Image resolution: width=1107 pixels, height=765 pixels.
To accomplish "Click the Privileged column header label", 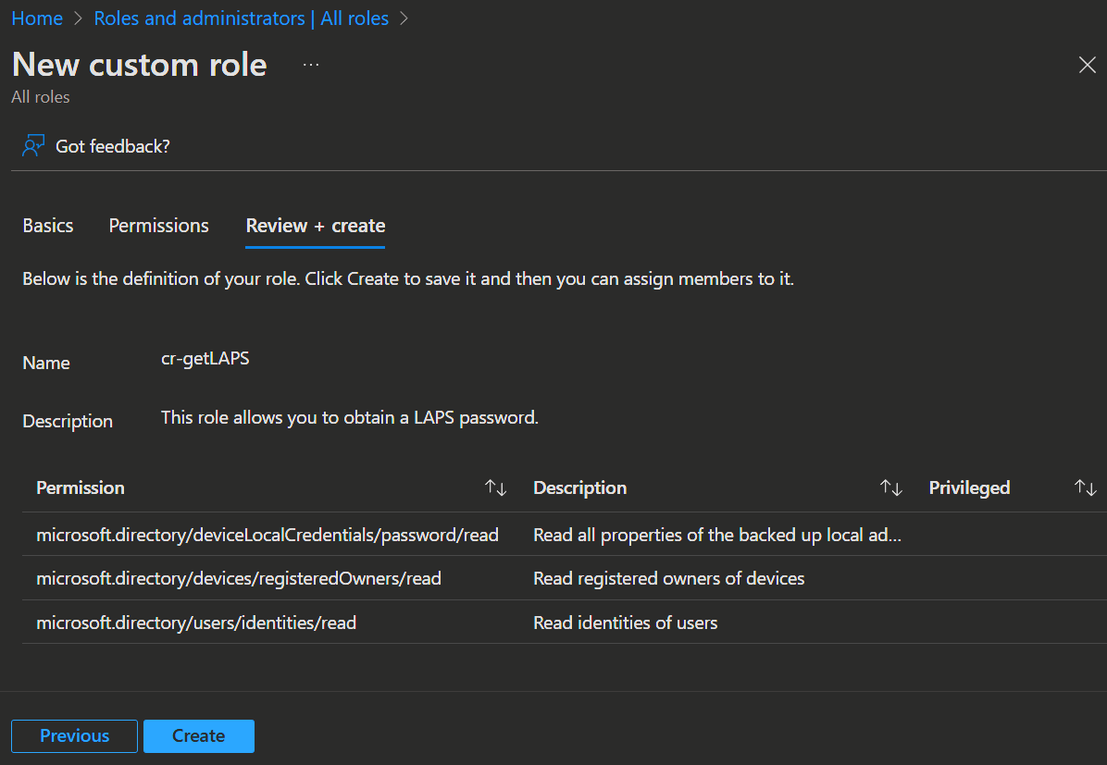I will click(x=969, y=487).
